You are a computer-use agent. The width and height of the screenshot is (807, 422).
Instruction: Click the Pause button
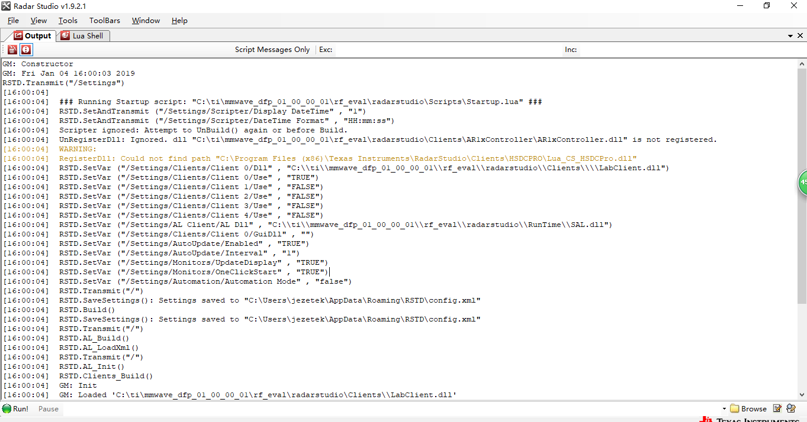pos(49,408)
